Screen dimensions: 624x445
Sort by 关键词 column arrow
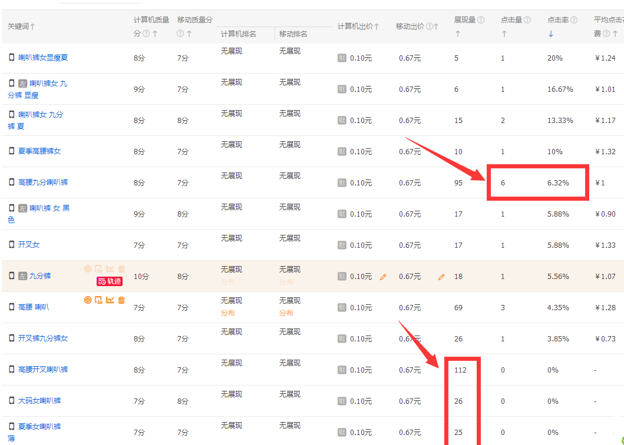(32, 26)
